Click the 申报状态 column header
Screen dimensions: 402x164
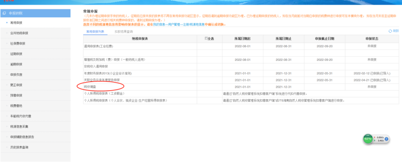click(x=372, y=39)
